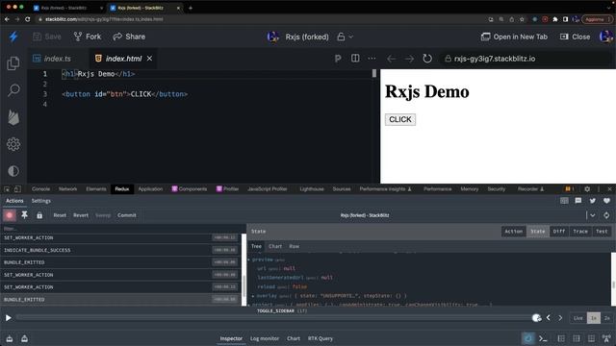This screenshot has width=616, height=346.
Task: Open the feedback chat icon
Action: coord(578,201)
